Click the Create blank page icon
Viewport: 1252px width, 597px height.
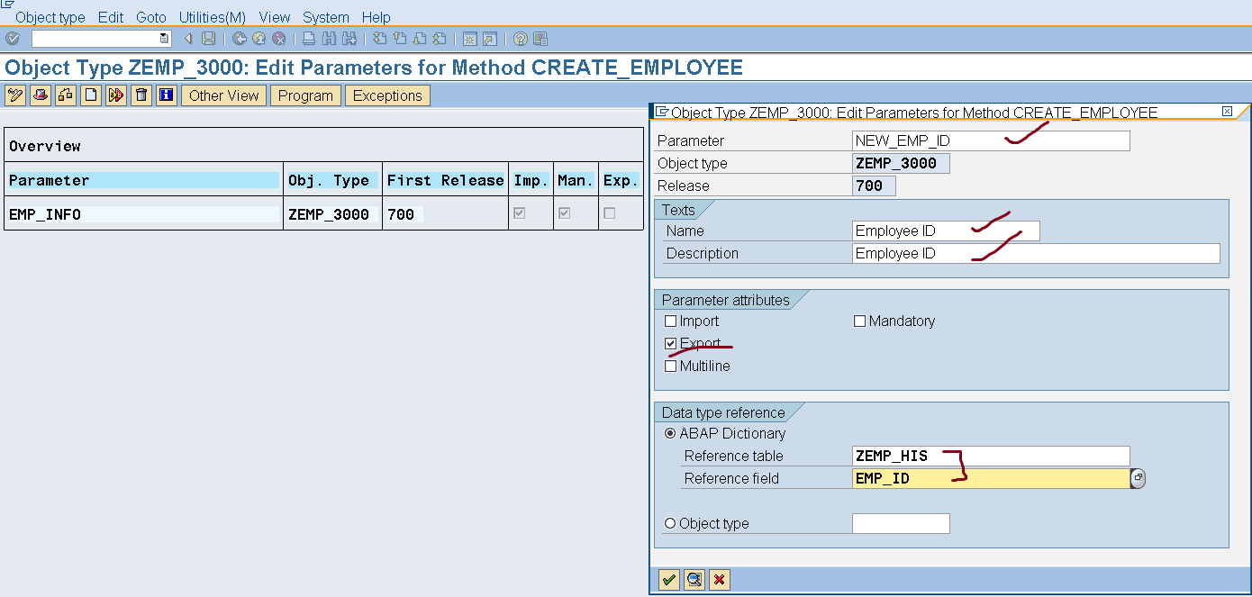91,95
